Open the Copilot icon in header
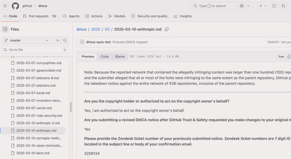291x159 pixels. pyautogui.click(x=241, y=6)
